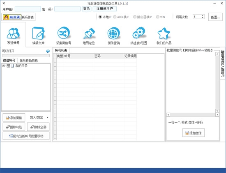Open the 发送帐号 section icon
The height and width of the screenshot is (173, 226).
pyautogui.click(x=13, y=34)
